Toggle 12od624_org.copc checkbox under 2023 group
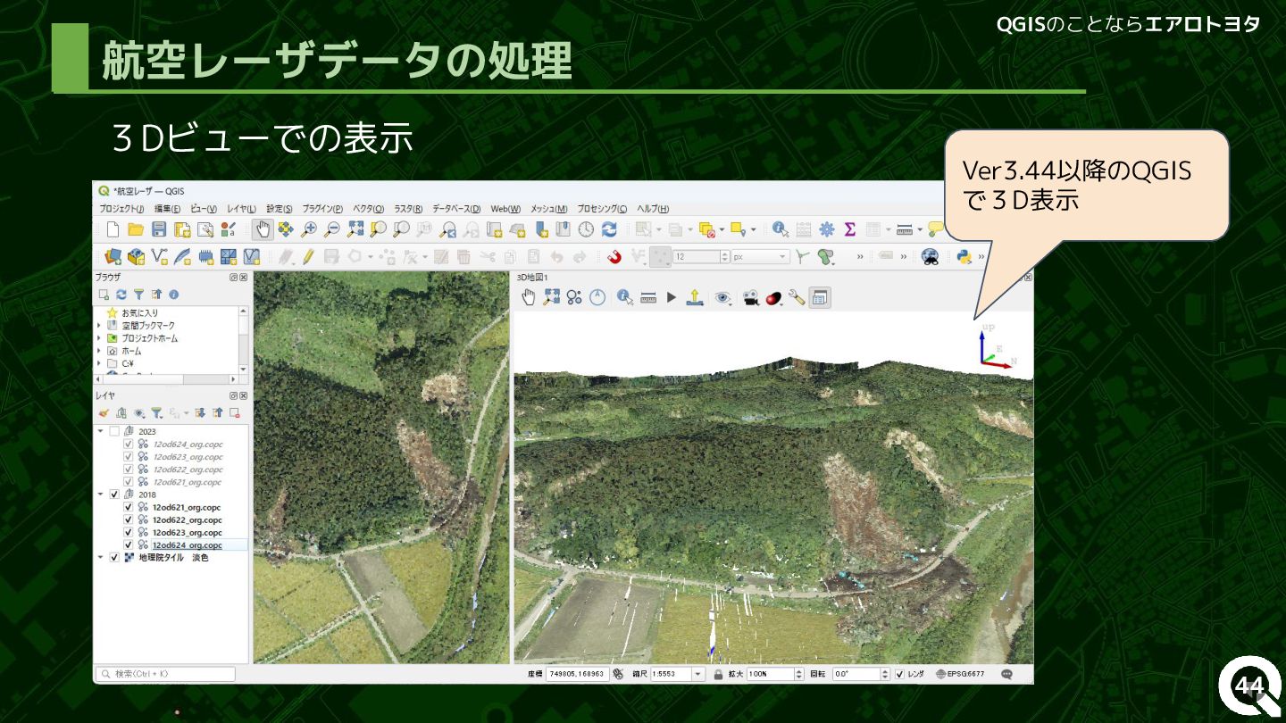This screenshot has width=1286, height=723. [x=128, y=444]
